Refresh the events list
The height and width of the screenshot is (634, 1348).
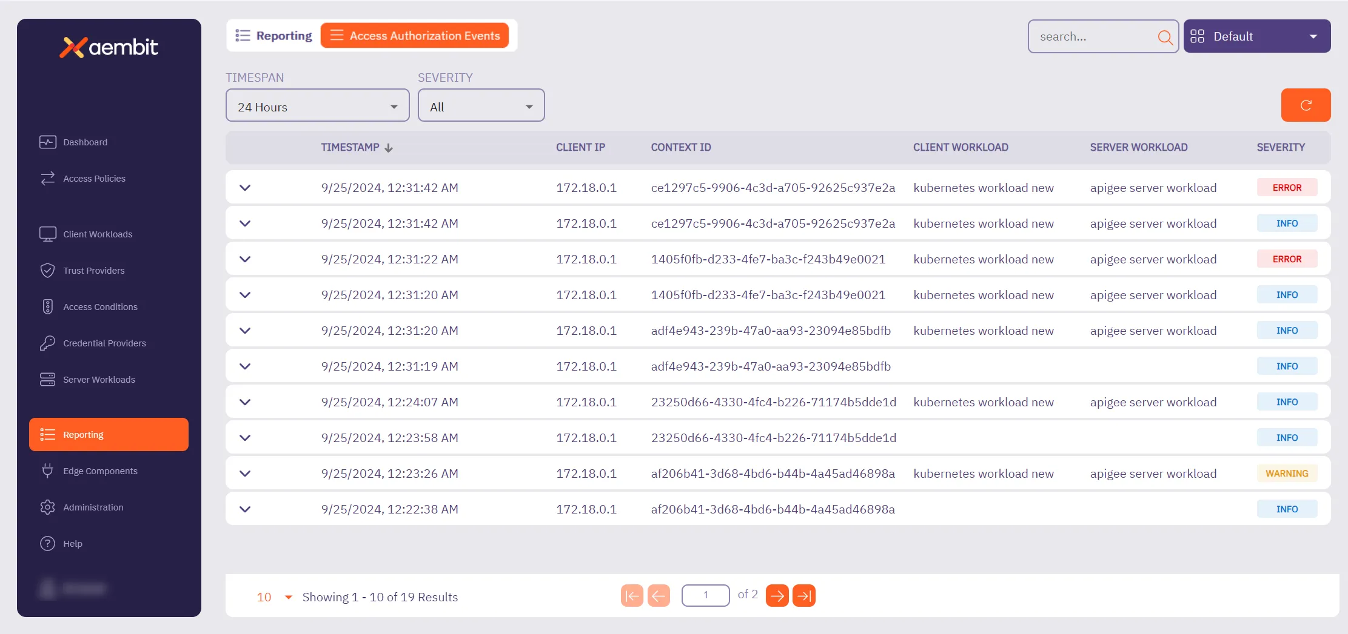pyautogui.click(x=1306, y=105)
